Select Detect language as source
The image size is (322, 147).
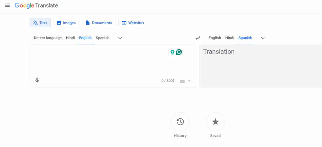[48, 38]
